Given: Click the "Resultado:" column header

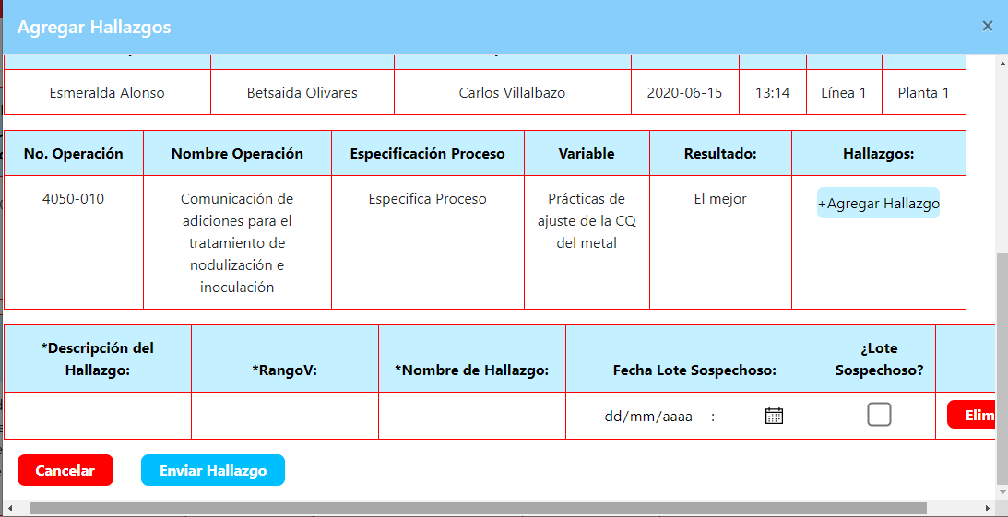Looking at the screenshot, I should point(720,154).
